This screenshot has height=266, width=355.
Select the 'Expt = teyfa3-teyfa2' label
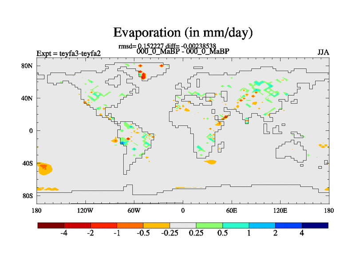68,53
